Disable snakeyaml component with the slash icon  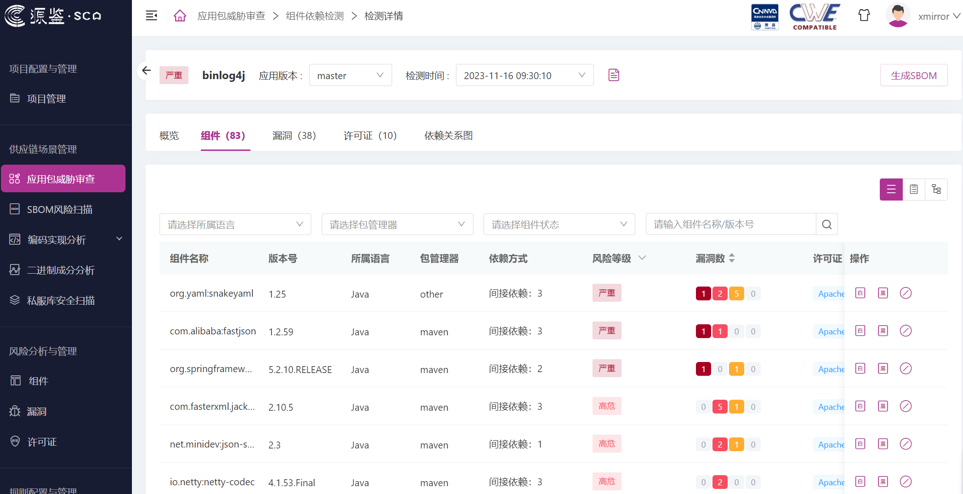[906, 293]
